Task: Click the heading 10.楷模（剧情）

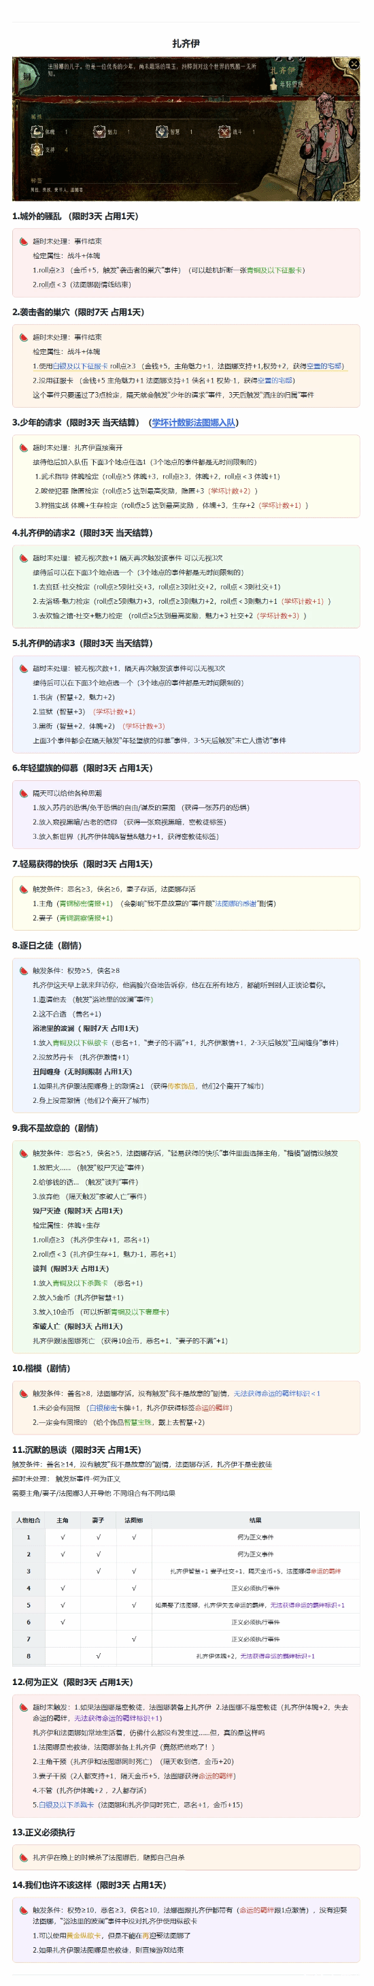Action: (41, 1368)
